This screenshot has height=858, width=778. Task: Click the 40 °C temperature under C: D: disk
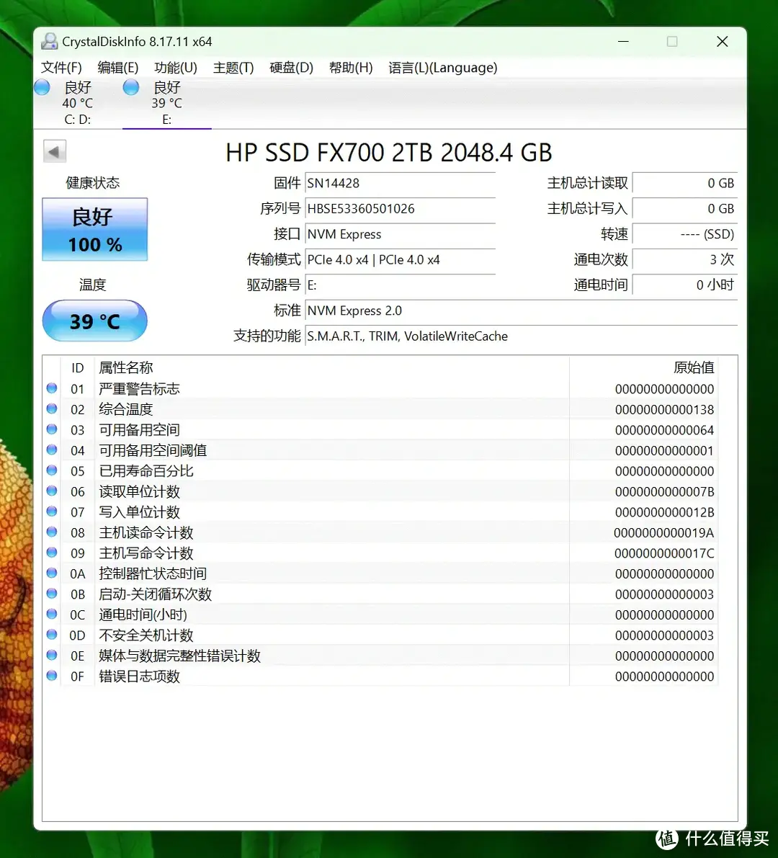point(77,104)
